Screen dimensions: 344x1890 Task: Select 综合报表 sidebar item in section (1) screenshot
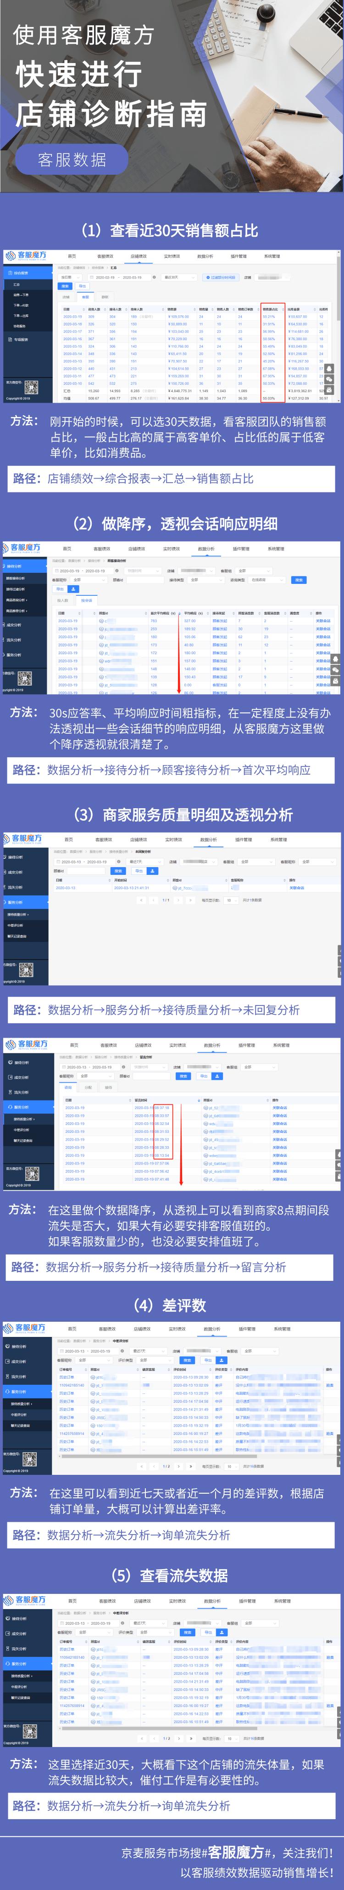(x=27, y=273)
